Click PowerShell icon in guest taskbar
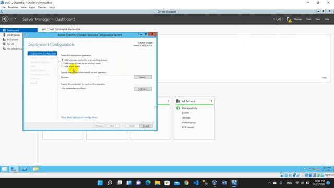Viewport: 334px width, 188px height. click(25, 169)
